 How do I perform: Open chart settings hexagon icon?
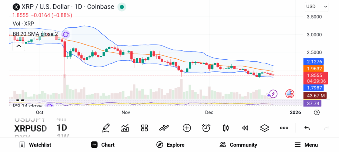click(x=317, y=112)
